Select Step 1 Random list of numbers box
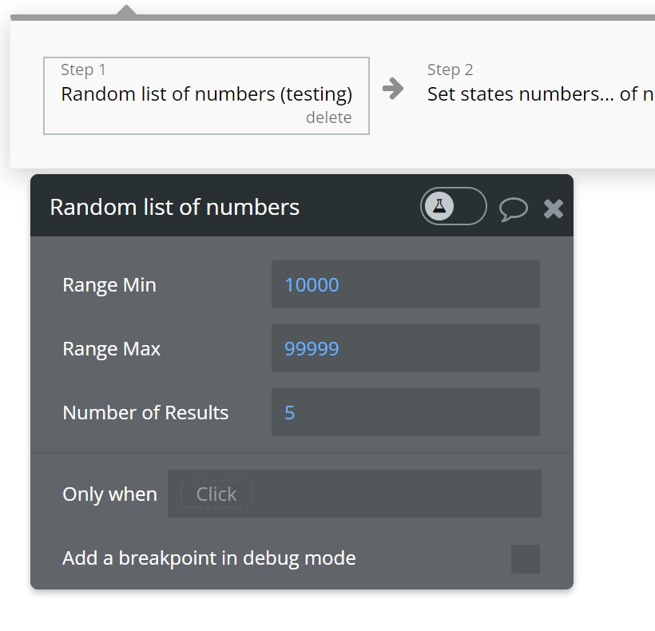Viewport: 655px width, 631px height. (x=206, y=96)
